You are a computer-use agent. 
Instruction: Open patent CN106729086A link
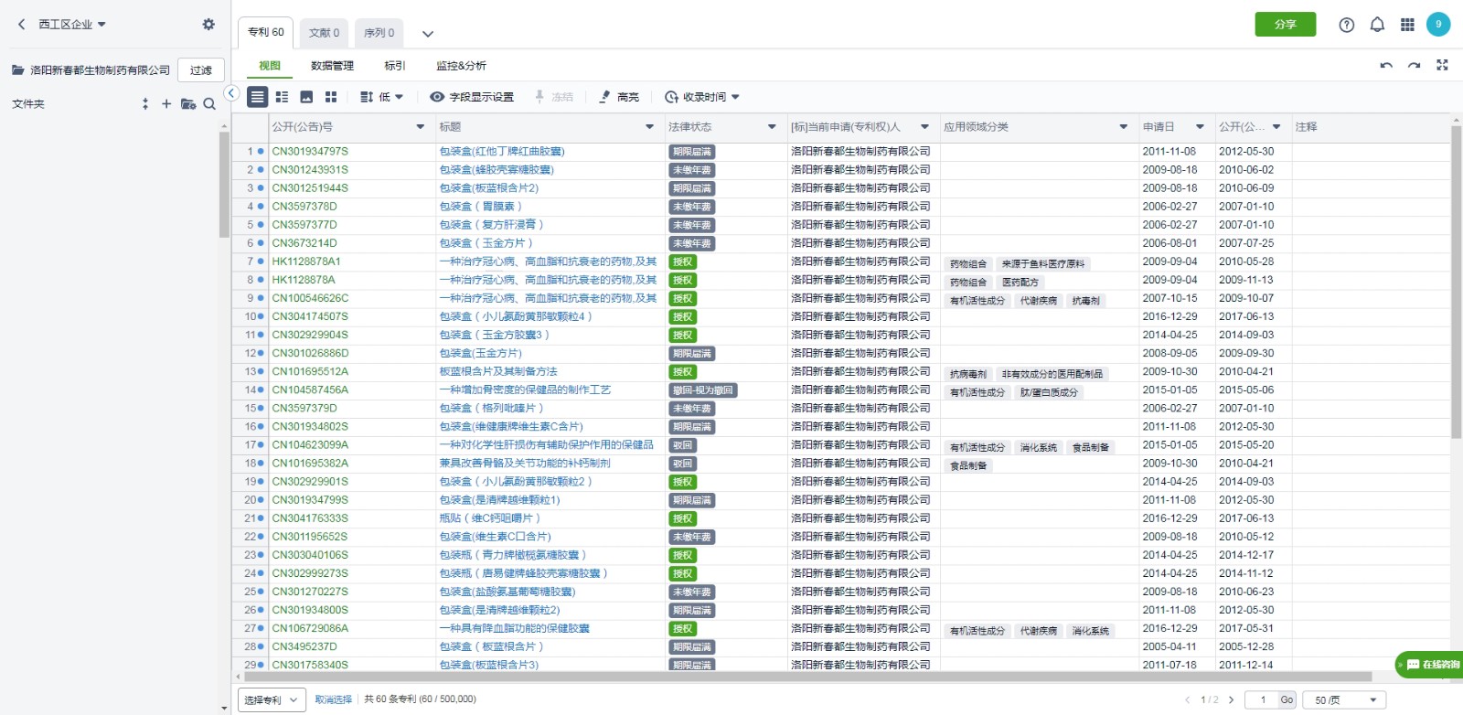click(x=310, y=629)
